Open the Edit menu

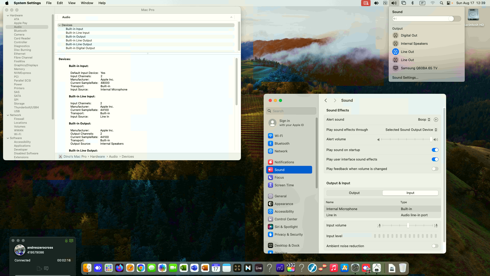[x=60, y=3]
